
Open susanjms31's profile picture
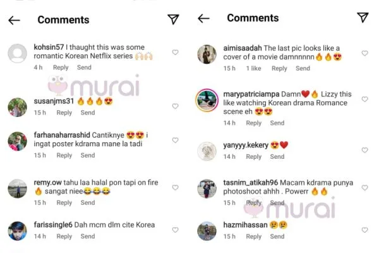point(17,108)
